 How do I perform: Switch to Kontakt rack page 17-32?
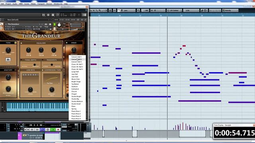(62, 20)
